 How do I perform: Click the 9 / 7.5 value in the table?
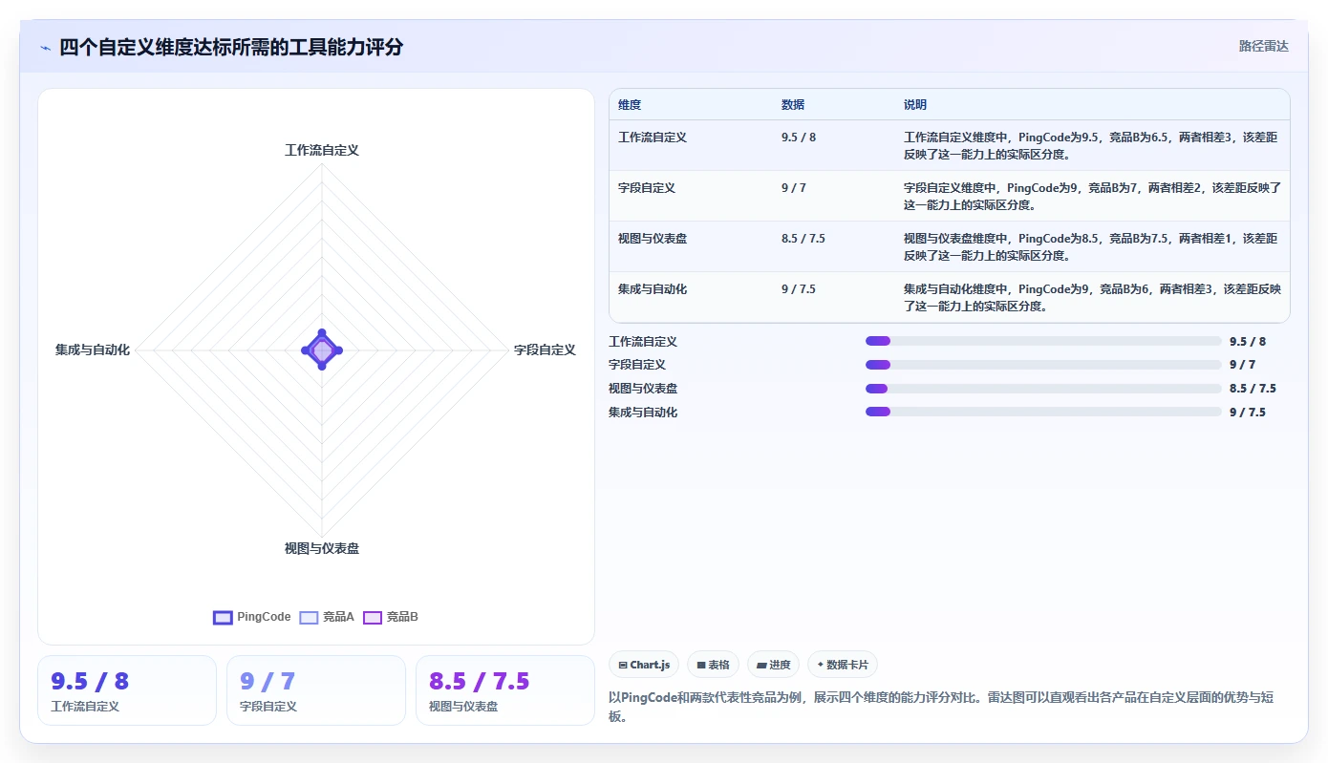799,289
